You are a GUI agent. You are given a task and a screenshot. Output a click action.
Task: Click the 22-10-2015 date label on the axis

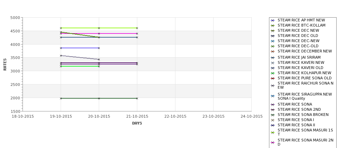[x=175, y=117]
